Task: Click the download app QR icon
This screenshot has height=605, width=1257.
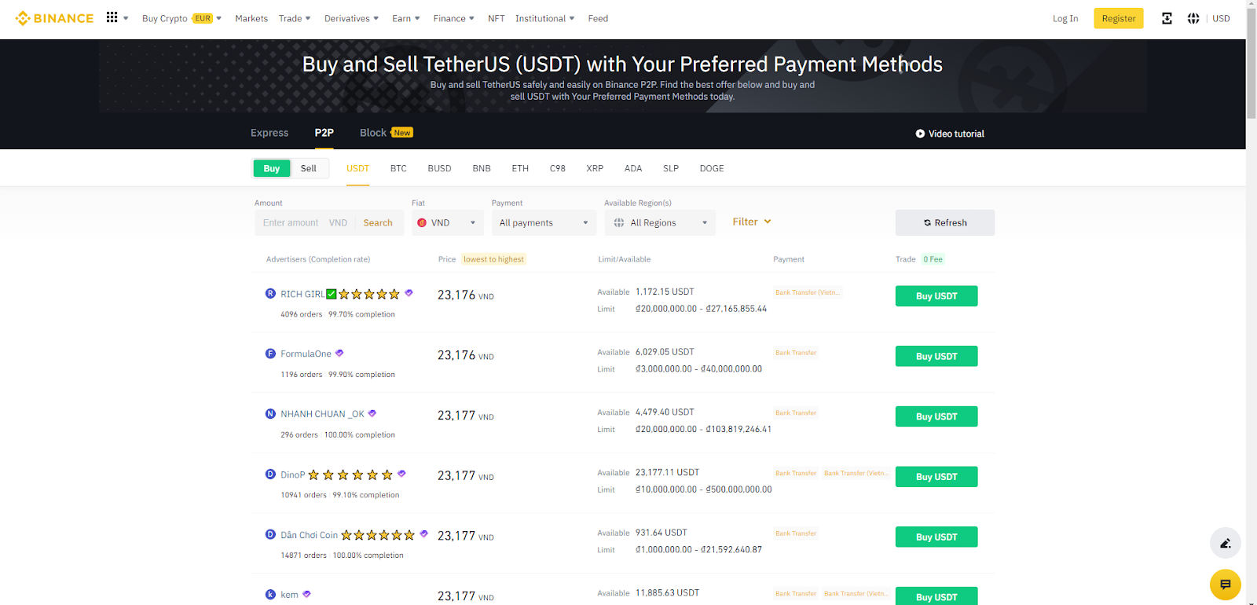Action: 1167,18
